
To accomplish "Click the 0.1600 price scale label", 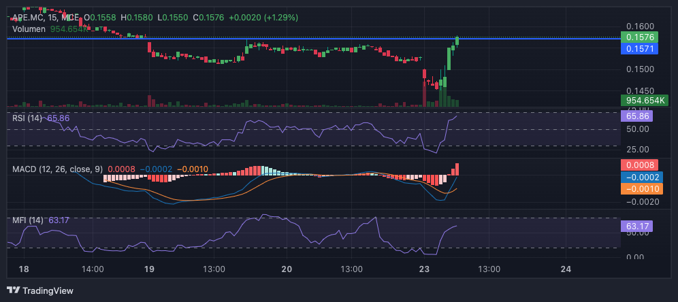I will 639,26.
